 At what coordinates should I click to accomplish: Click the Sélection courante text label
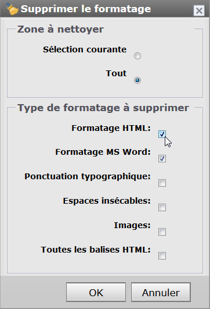point(85,49)
